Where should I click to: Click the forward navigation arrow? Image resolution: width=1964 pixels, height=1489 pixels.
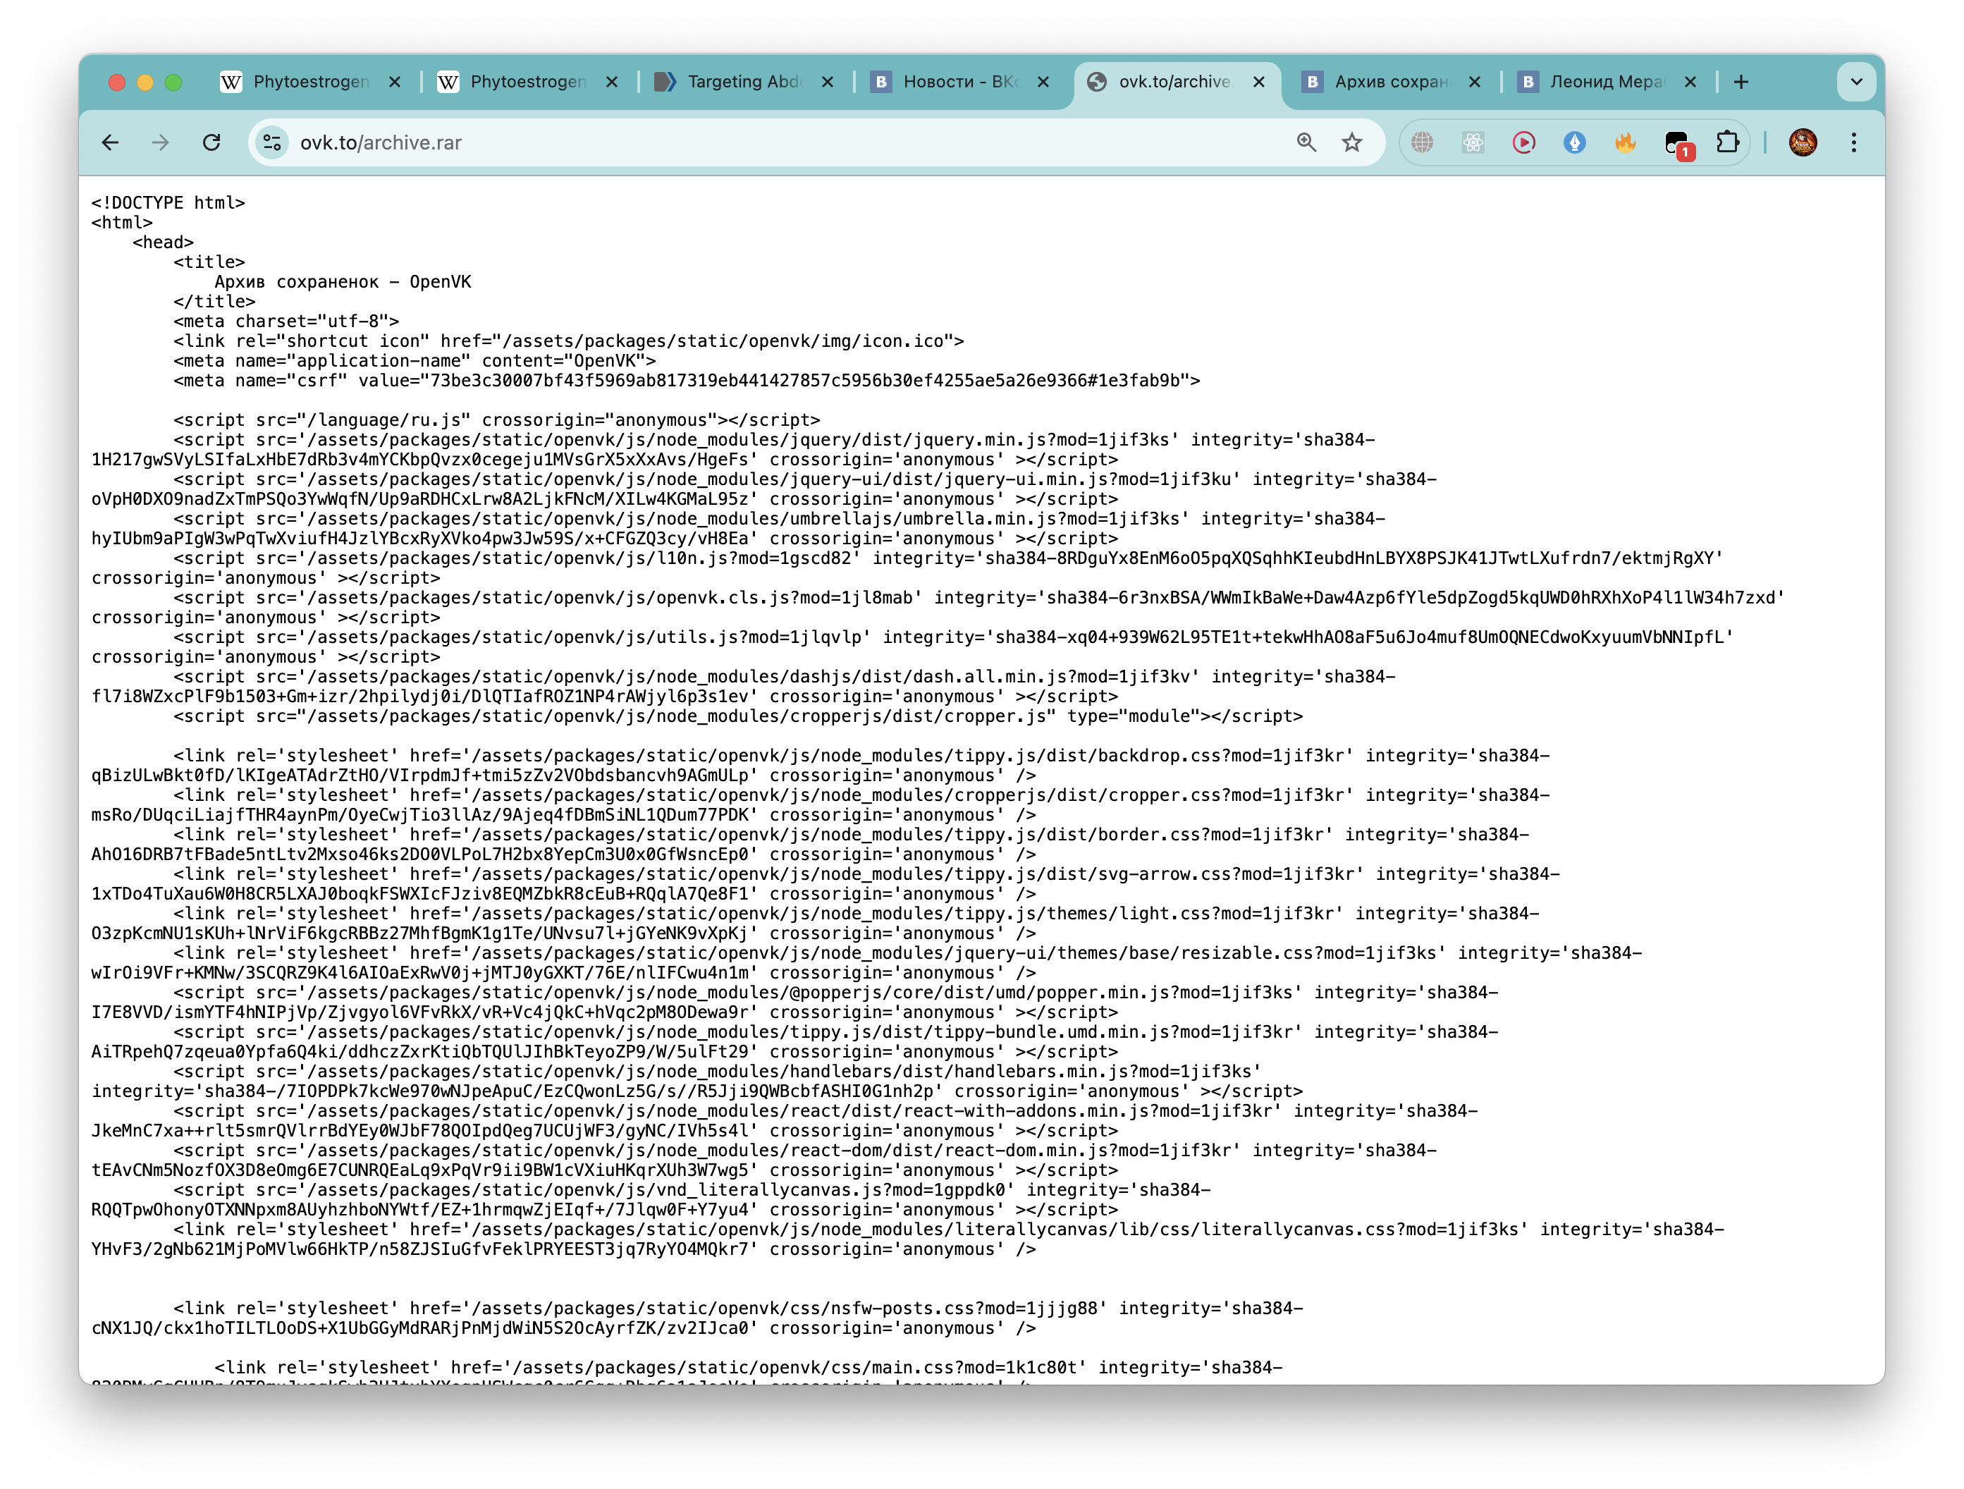[161, 143]
